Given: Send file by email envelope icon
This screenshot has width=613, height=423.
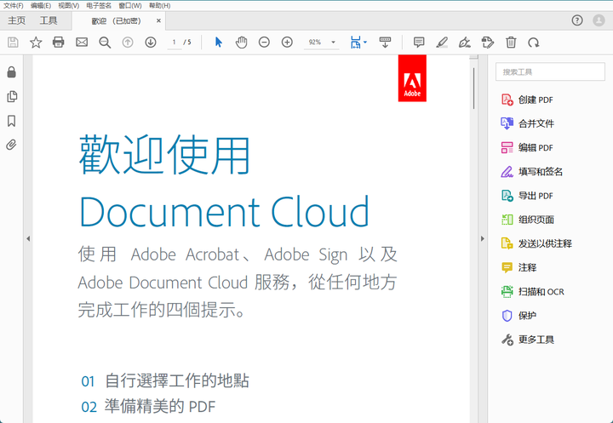Looking at the screenshot, I should (x=82, y=43).
